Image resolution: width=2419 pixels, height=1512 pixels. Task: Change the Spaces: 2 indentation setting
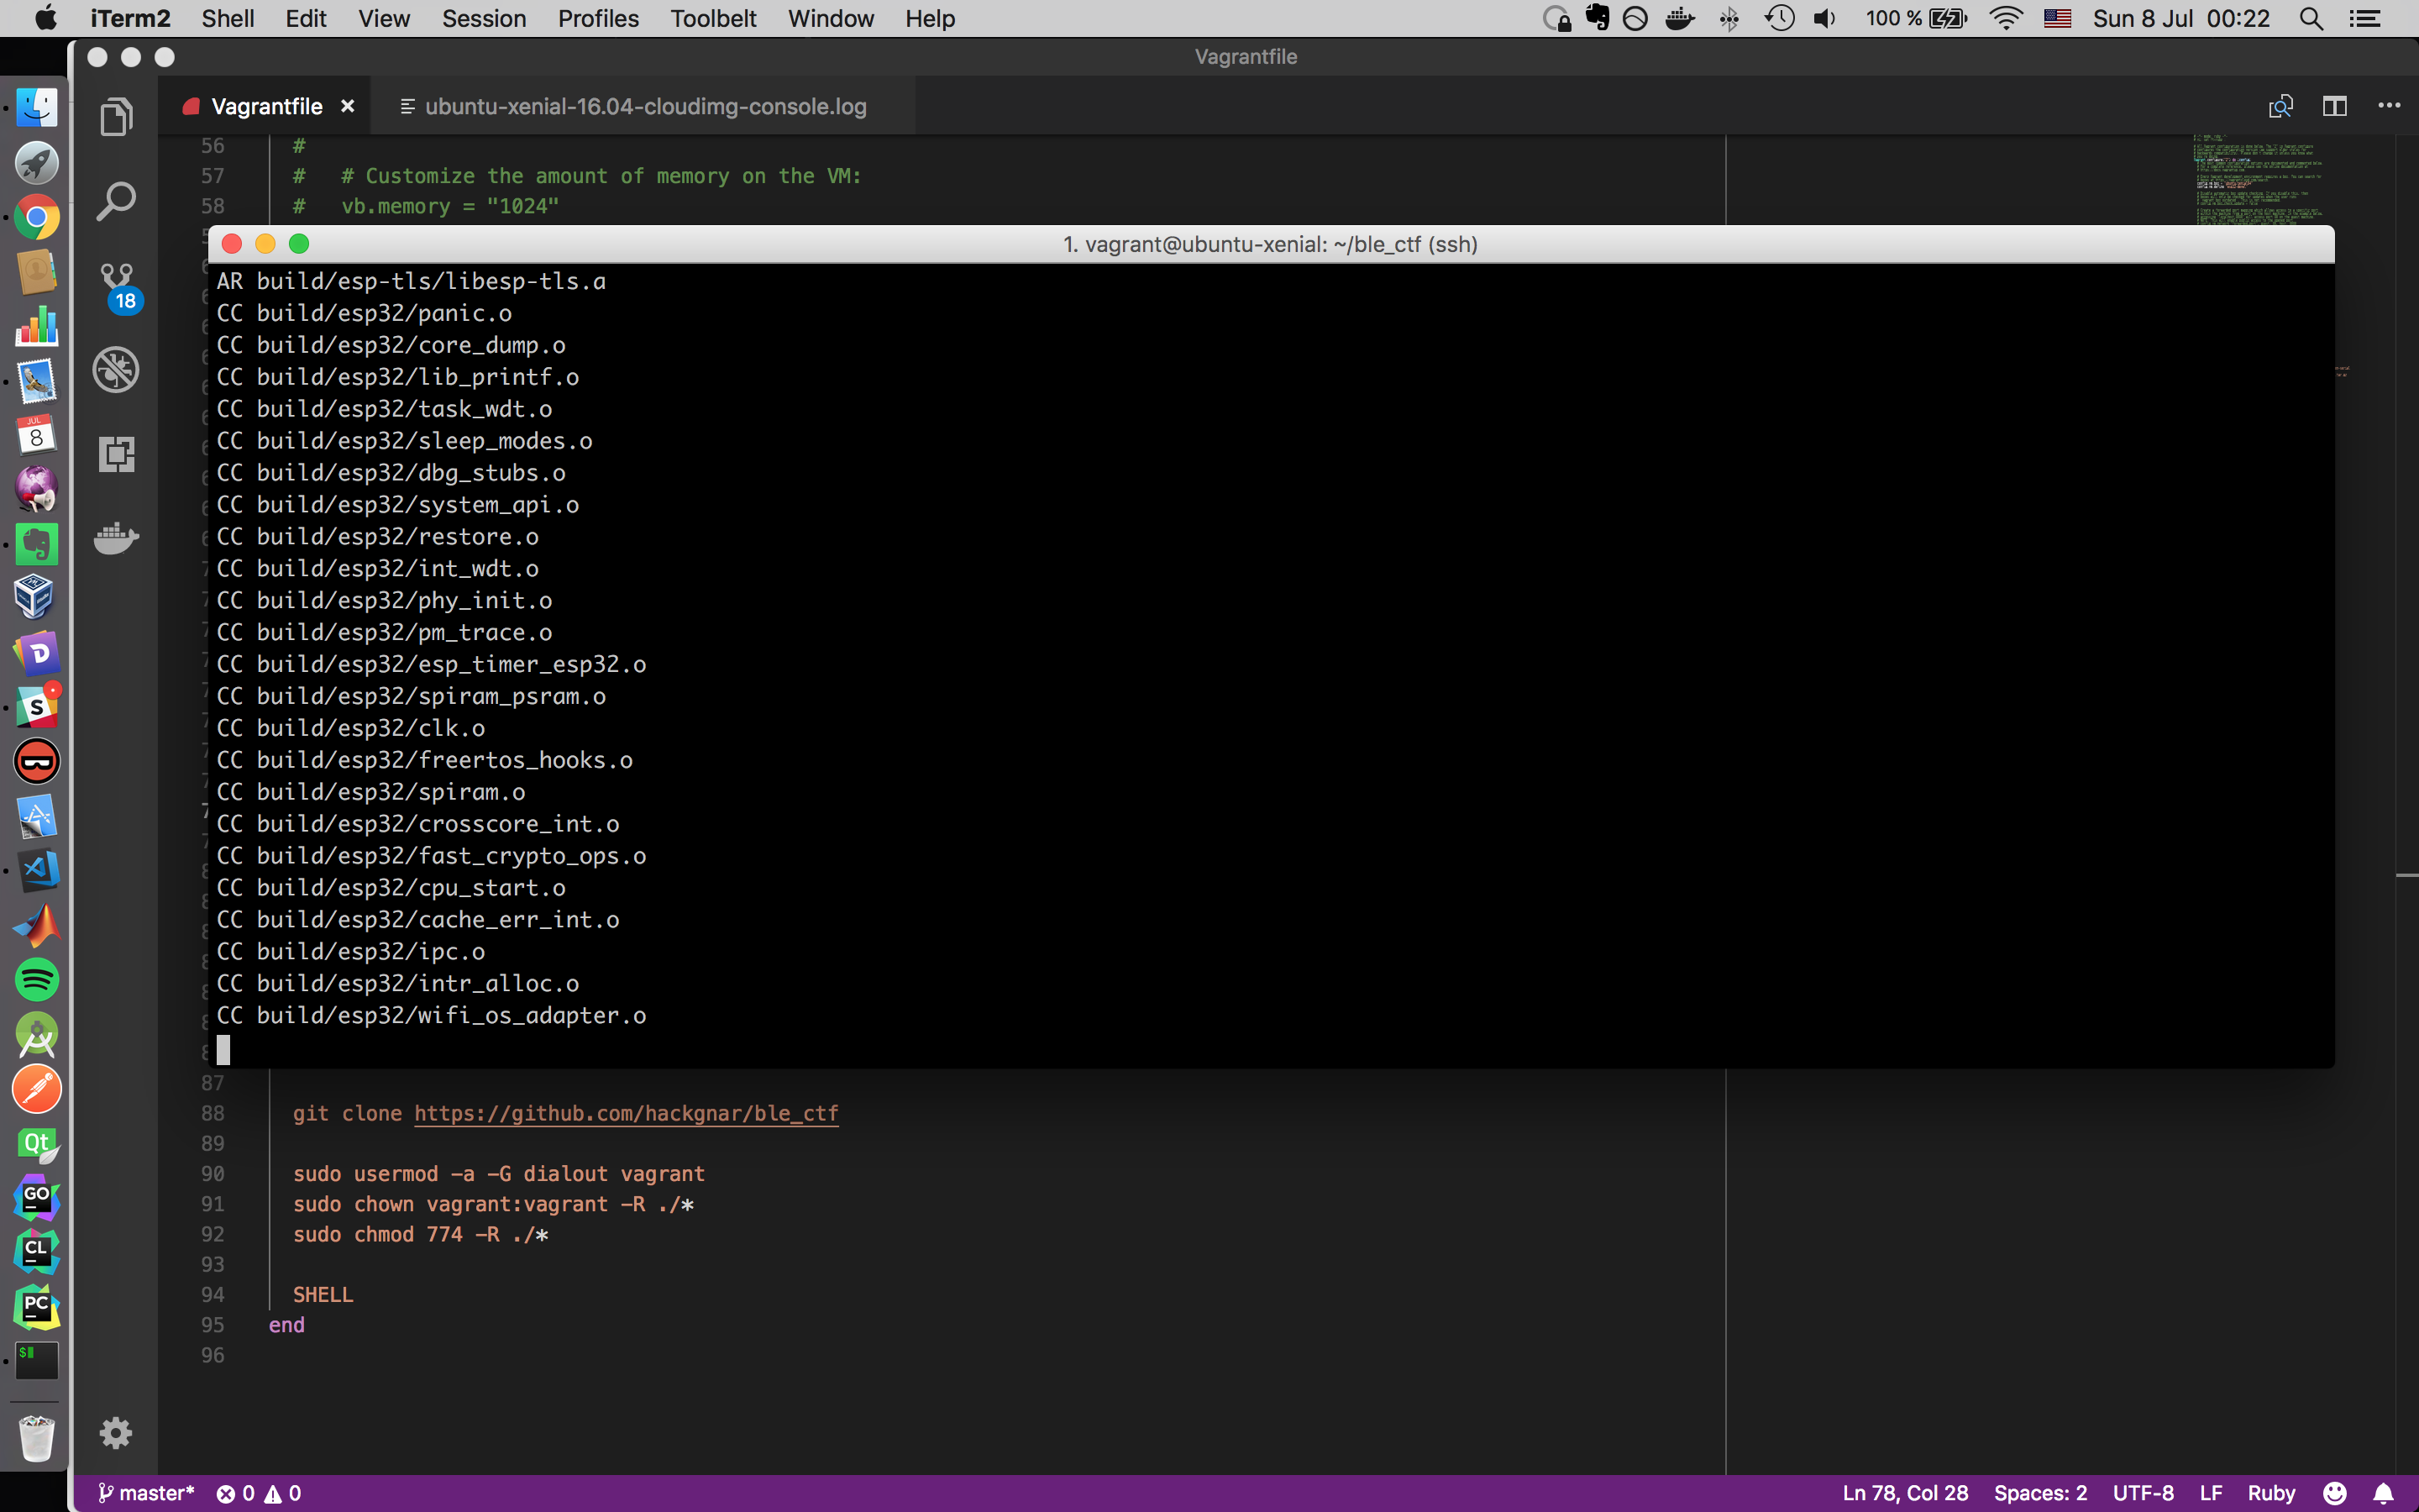click(2039, 1493)
